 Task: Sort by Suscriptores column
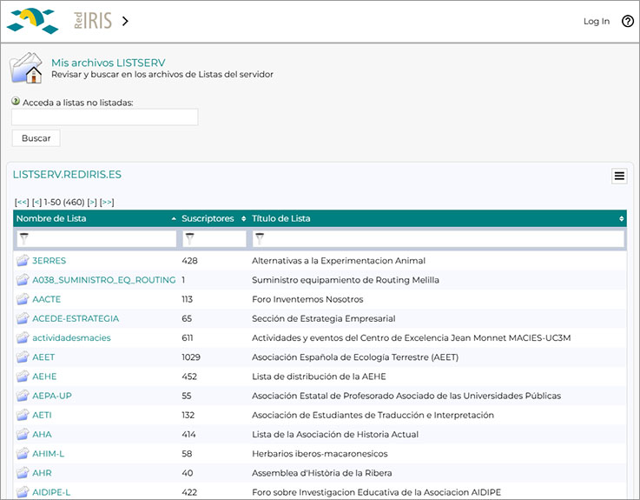click(x=214, y=218)
